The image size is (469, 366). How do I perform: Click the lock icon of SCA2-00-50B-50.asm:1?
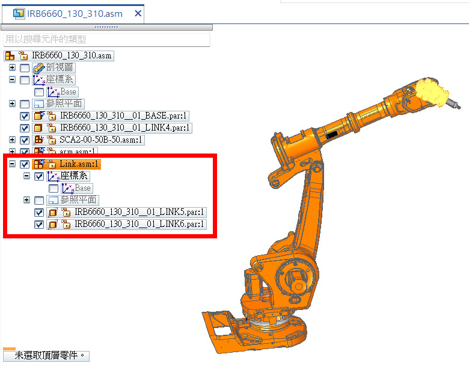pyautogui.click(x=52, y=140)
